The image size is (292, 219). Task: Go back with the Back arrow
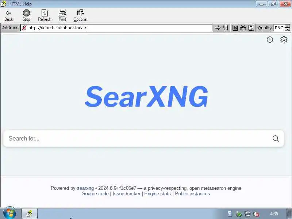tap(9, 15)
